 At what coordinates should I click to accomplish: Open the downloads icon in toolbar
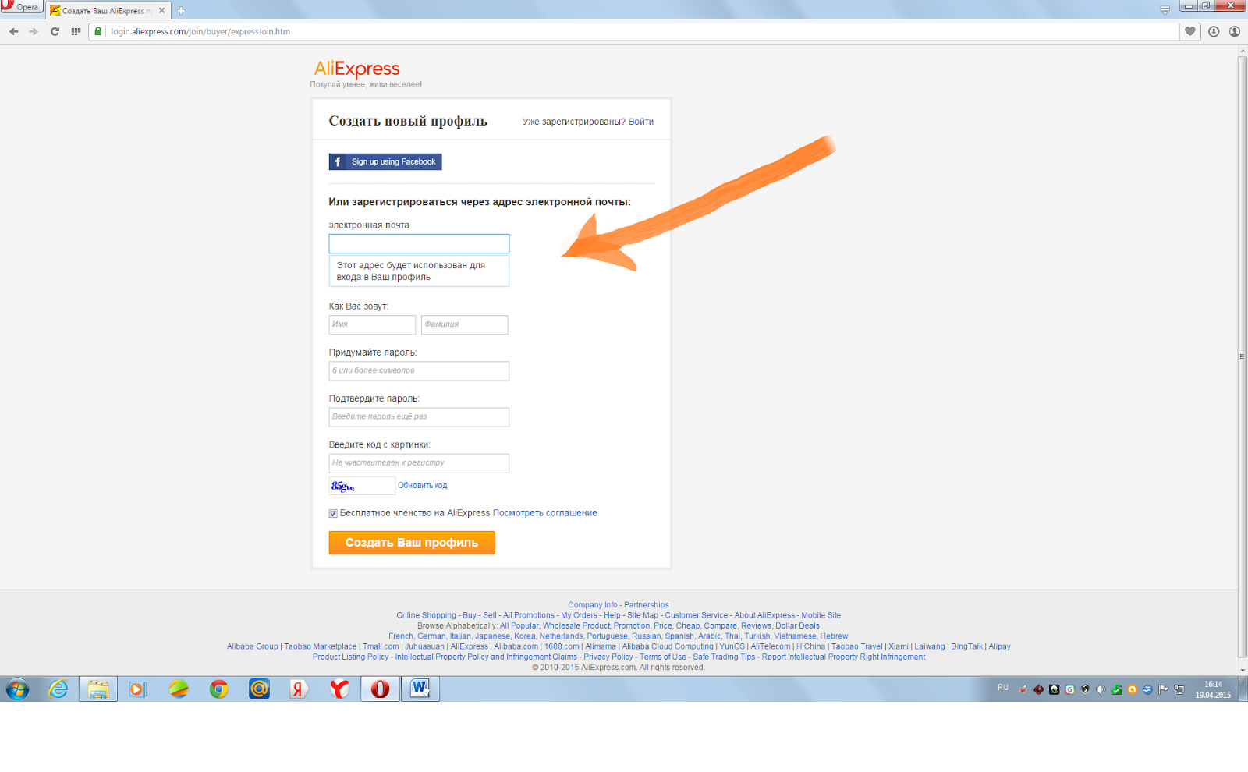click(1214, 31)
